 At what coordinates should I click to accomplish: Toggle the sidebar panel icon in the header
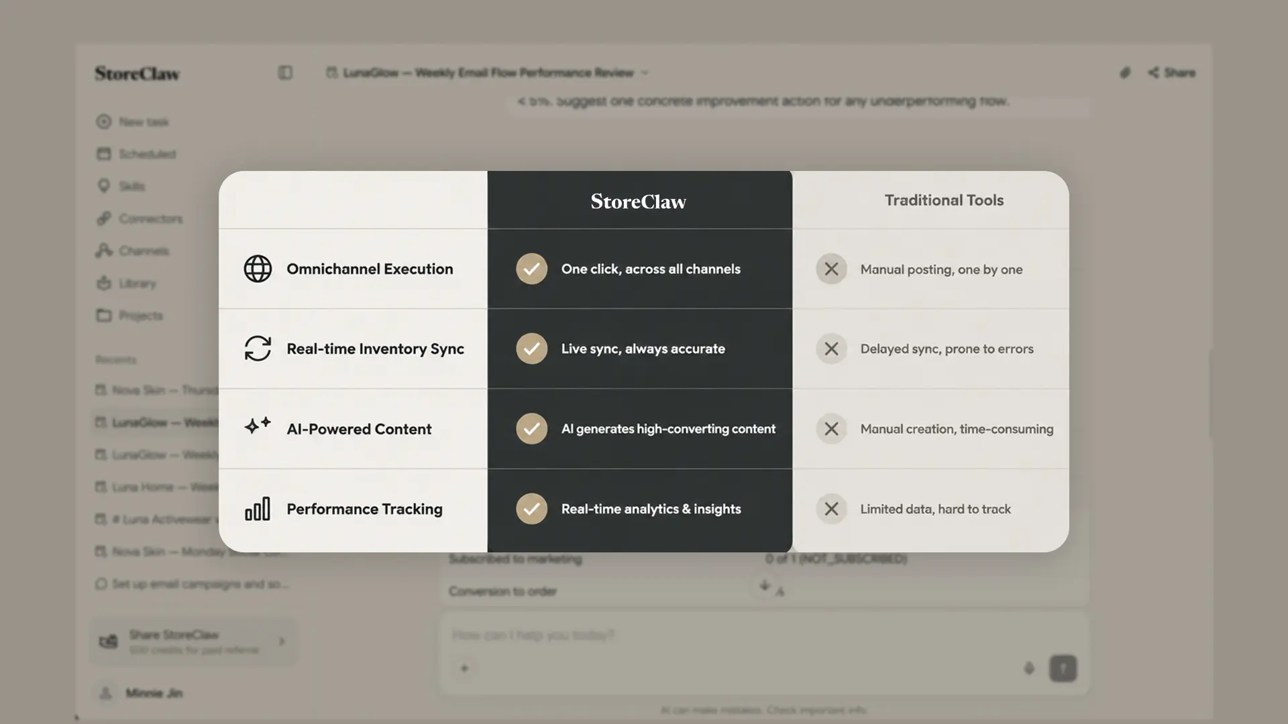[285, 72]
